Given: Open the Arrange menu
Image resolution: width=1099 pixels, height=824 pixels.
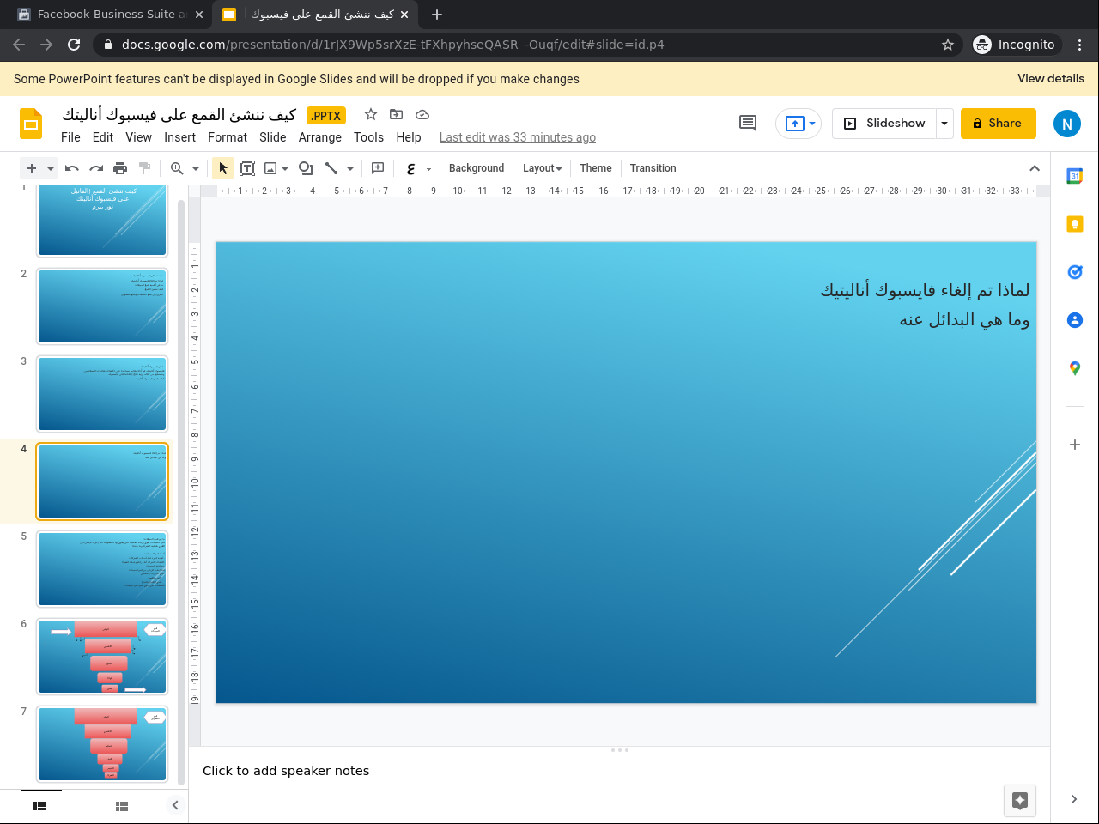Looking at the screenshot, I should [x=320, y=137].
